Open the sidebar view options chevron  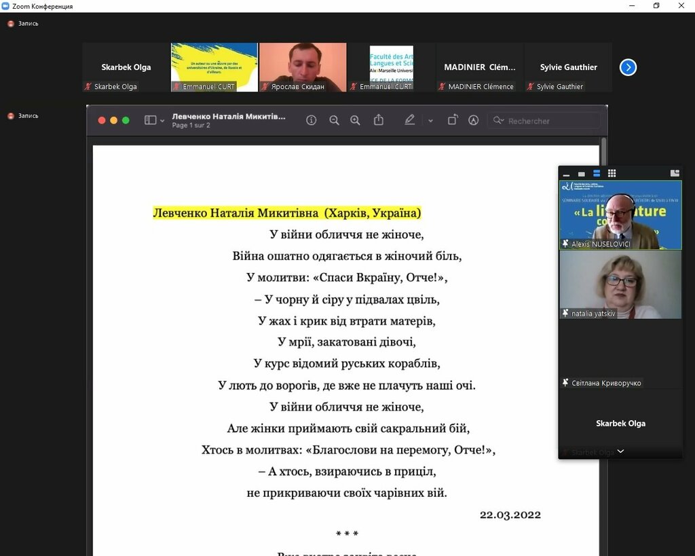(162, 121)
